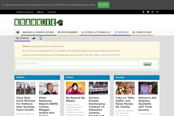Open Write for Krank.ie link
The width and height of the screenshot is (174, 116).
point(25,12)
